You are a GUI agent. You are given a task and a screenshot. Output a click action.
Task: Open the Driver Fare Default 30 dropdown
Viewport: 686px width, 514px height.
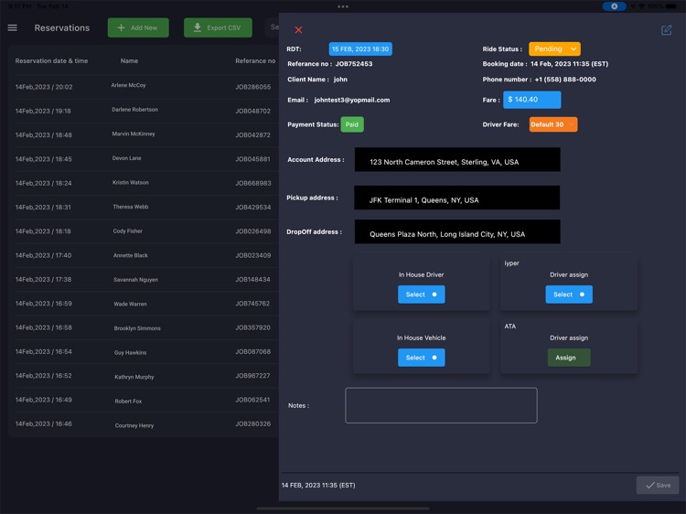[x=553, y=124]
